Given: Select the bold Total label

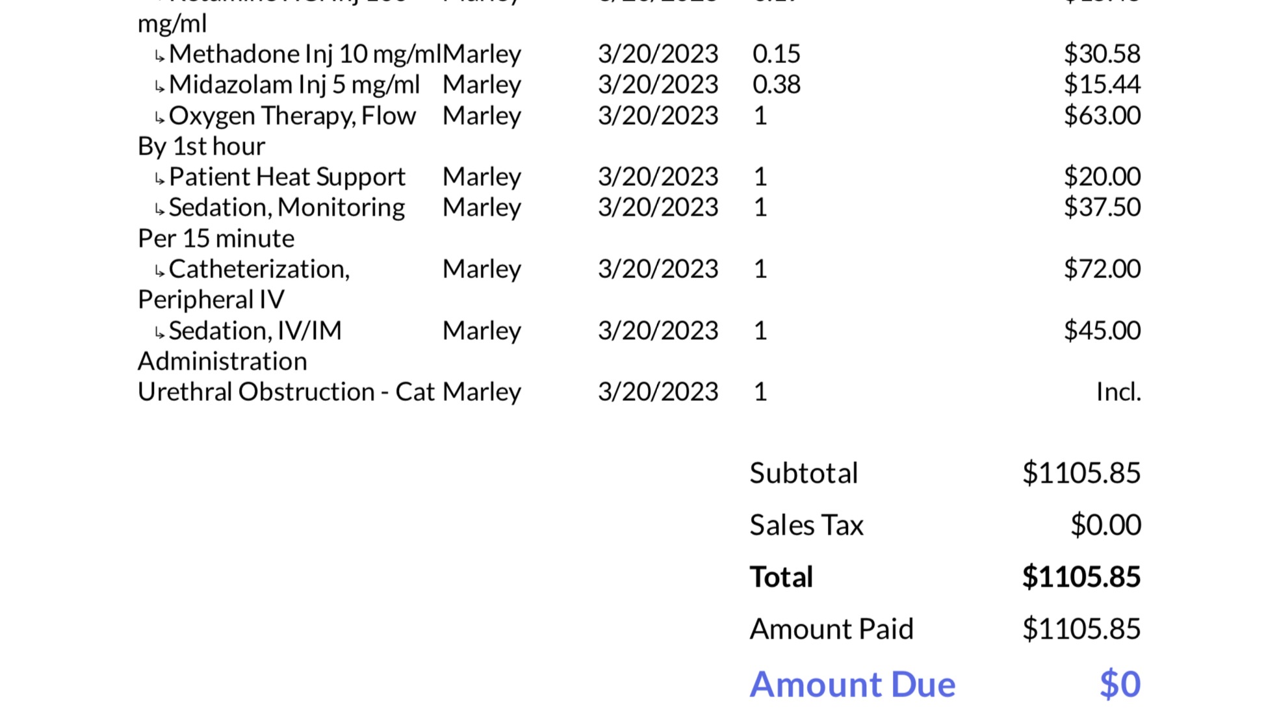Looking at the screenshot, I should tap(781, 577).
